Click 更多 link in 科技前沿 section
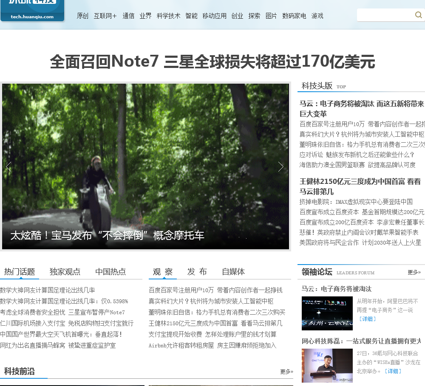 click(286, 372)
